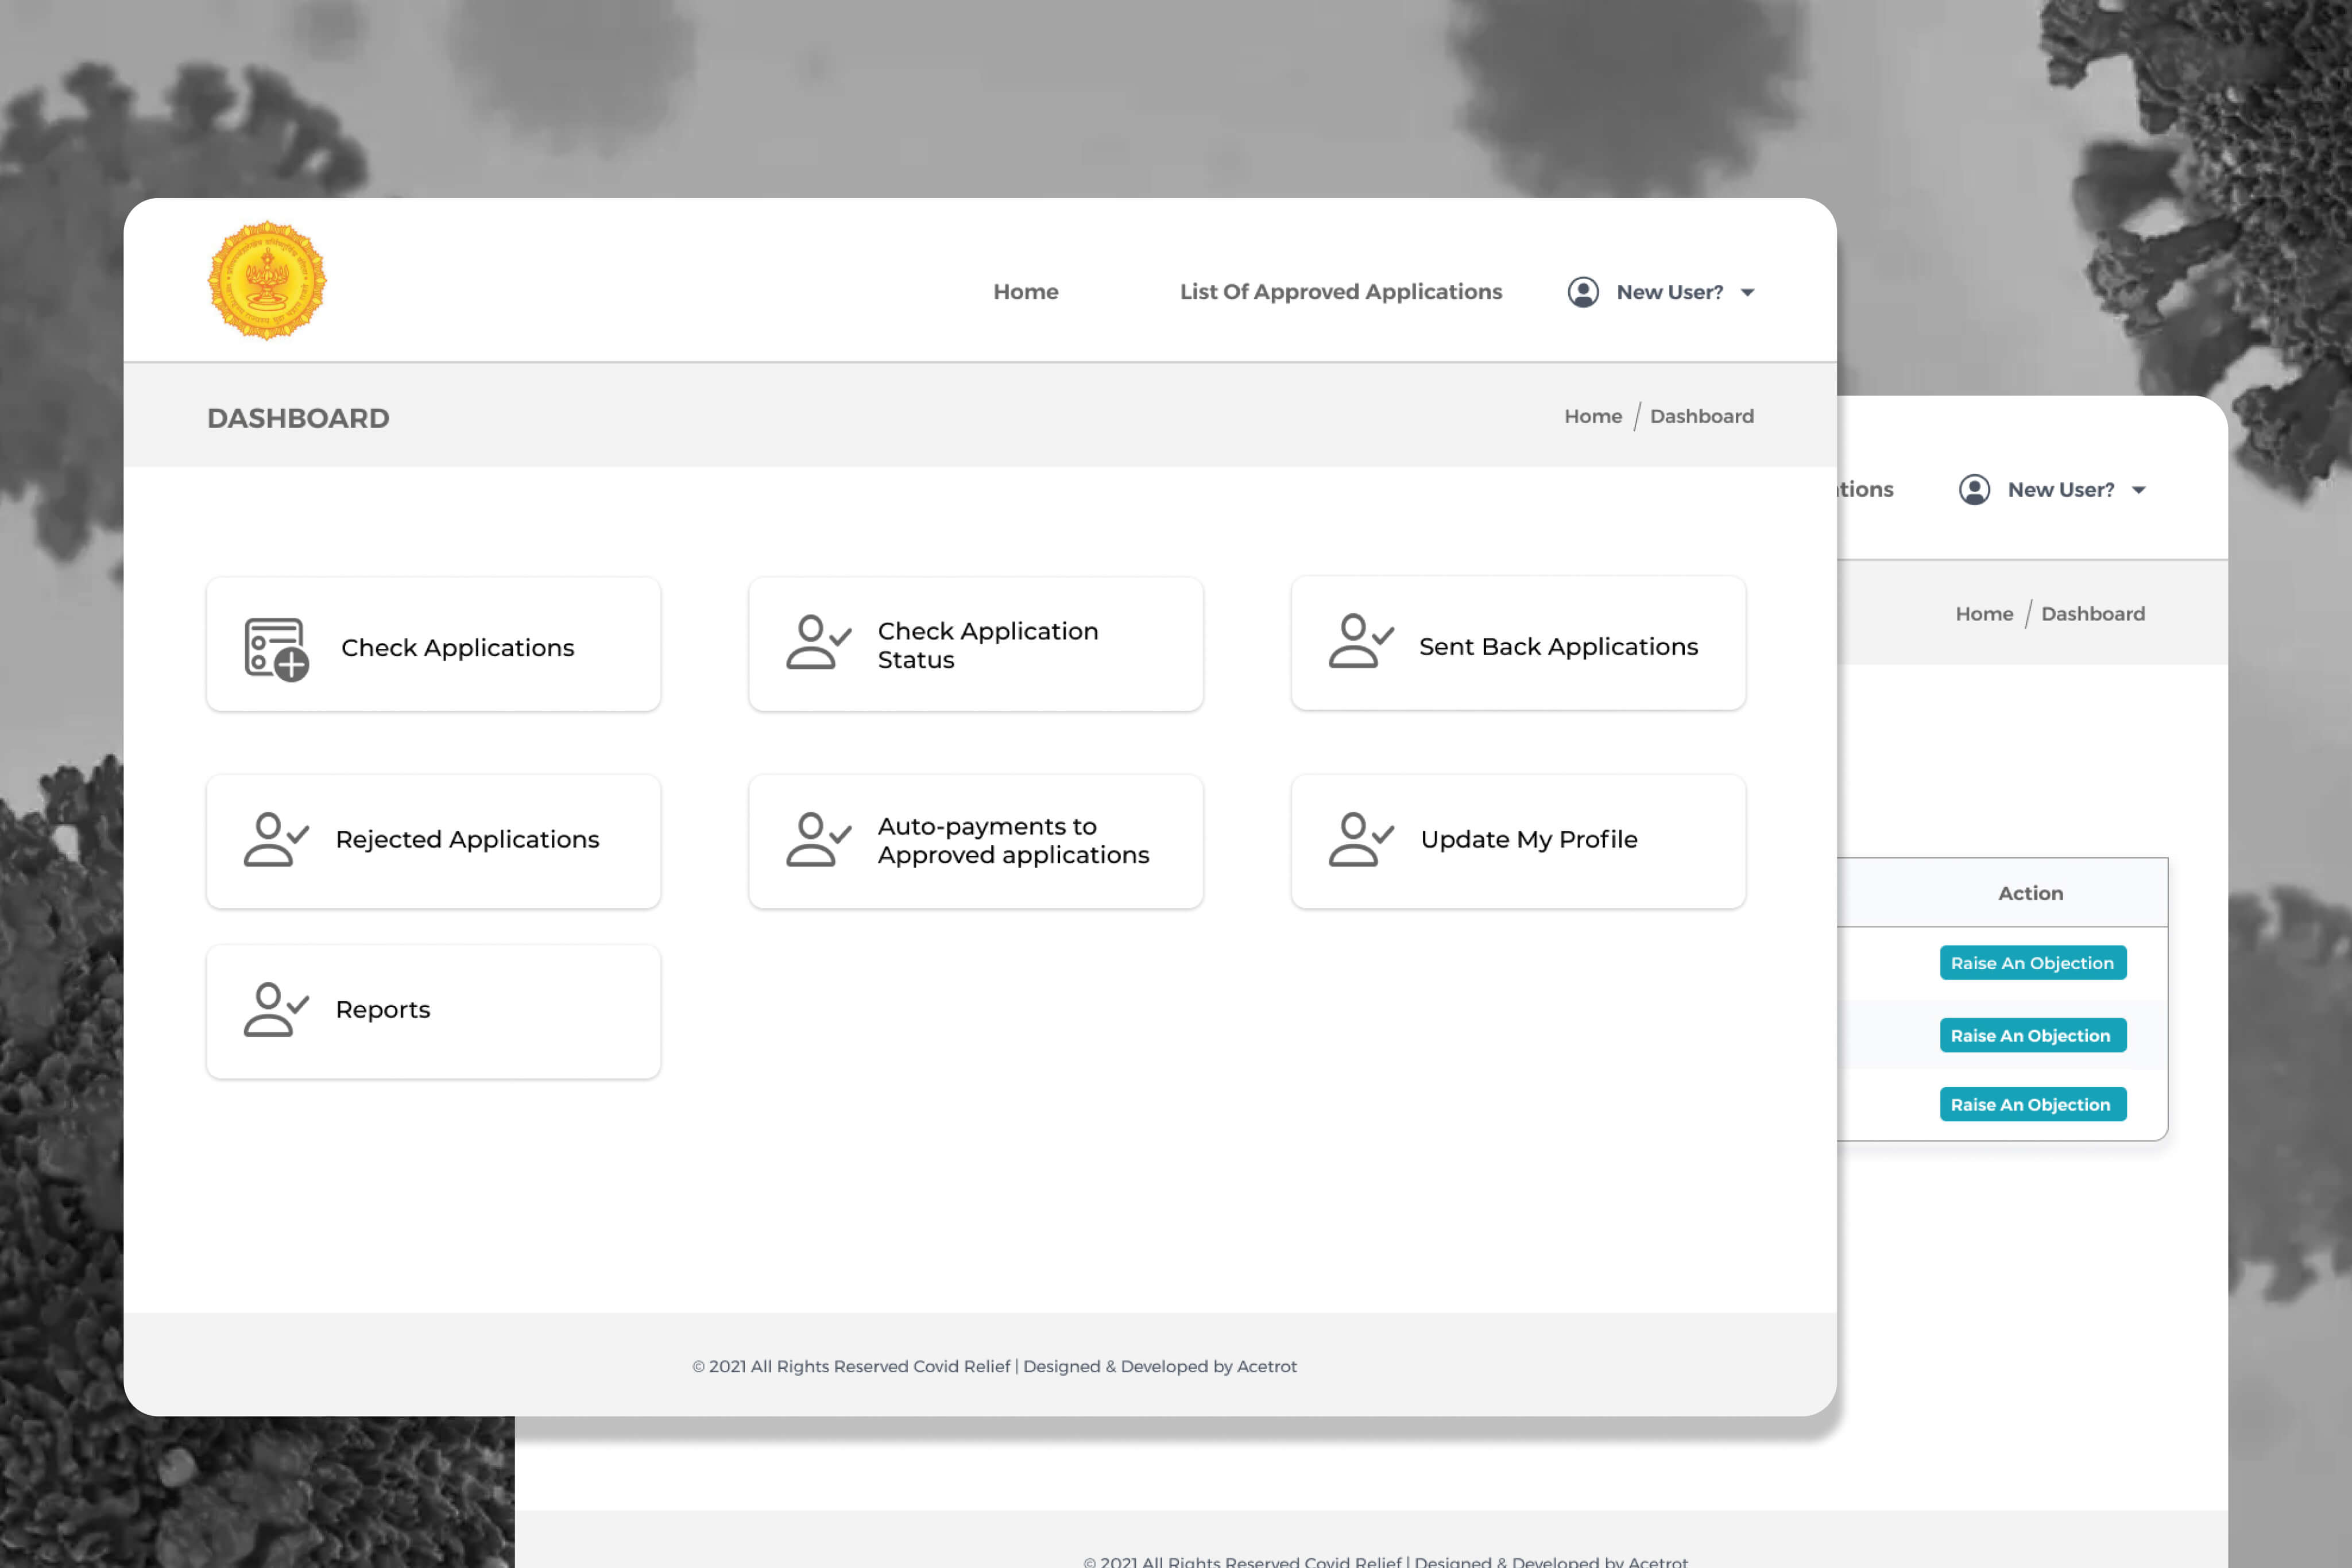Click the Action column header
The image size is (2352, 1568).
[2030, 893]
